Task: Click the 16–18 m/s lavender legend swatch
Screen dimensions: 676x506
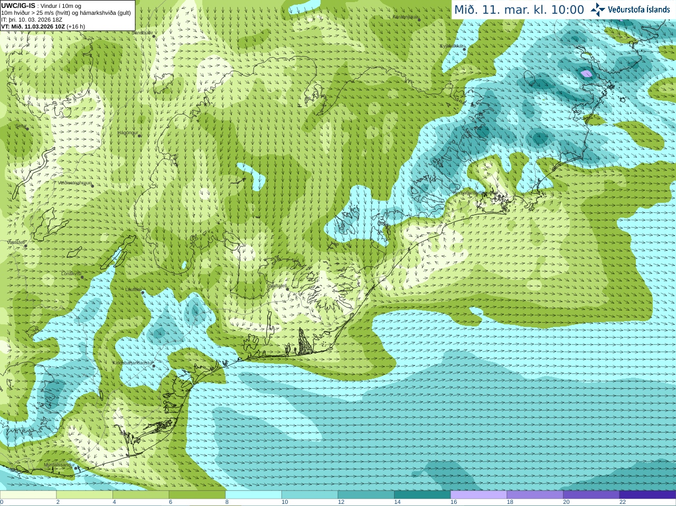Action: (x=479, y=495)
